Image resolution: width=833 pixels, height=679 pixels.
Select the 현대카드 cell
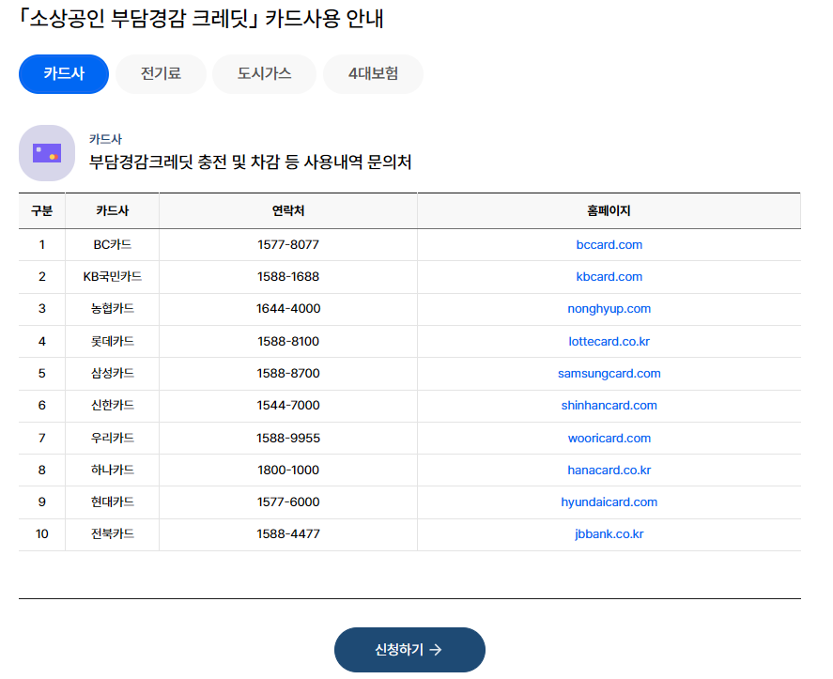pyautogui.click(x=112, y=502)
